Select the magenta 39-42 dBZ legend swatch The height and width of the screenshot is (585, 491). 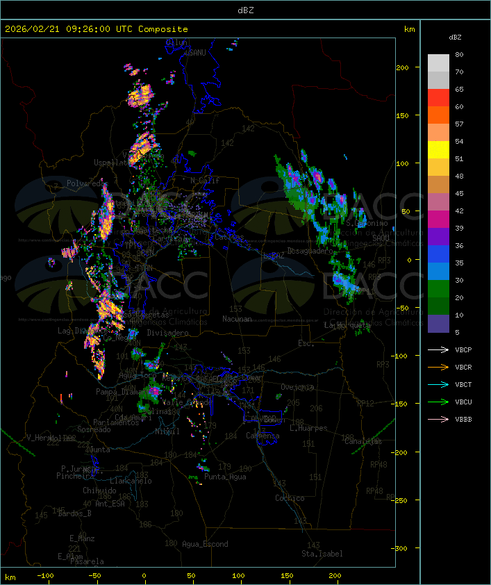coord(438,219)
